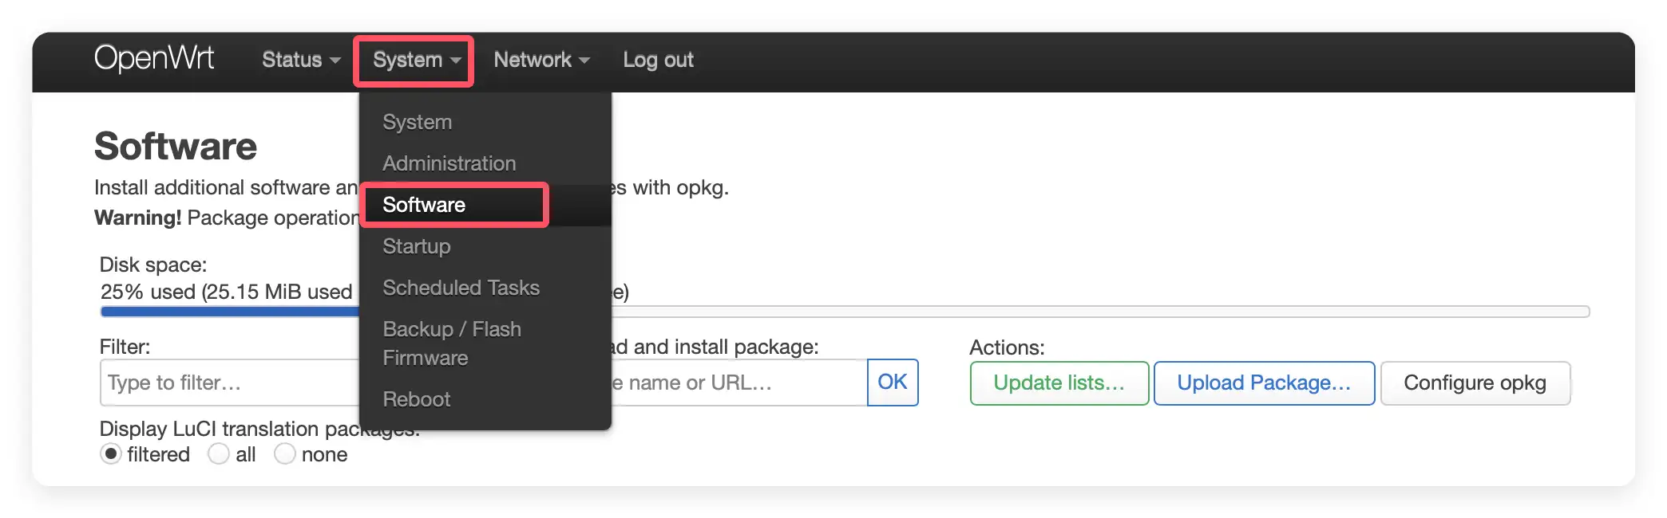Open Configure opkg

tap(1475, 383)
